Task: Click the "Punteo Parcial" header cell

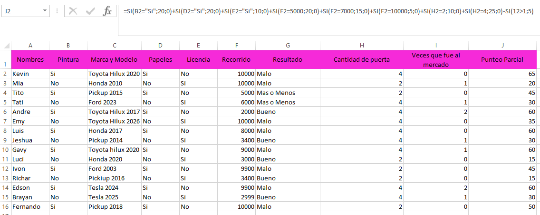Action: click(x=502, y=60)
